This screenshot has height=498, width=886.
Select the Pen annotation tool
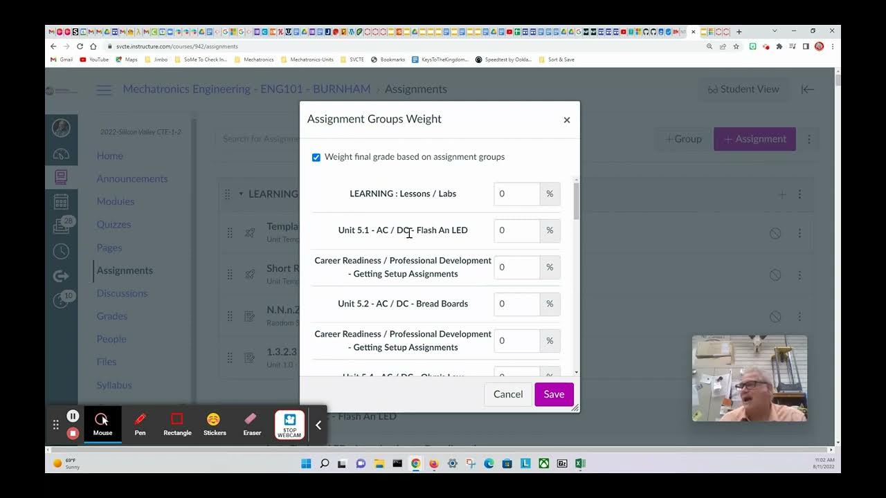(x=140, y=424)
